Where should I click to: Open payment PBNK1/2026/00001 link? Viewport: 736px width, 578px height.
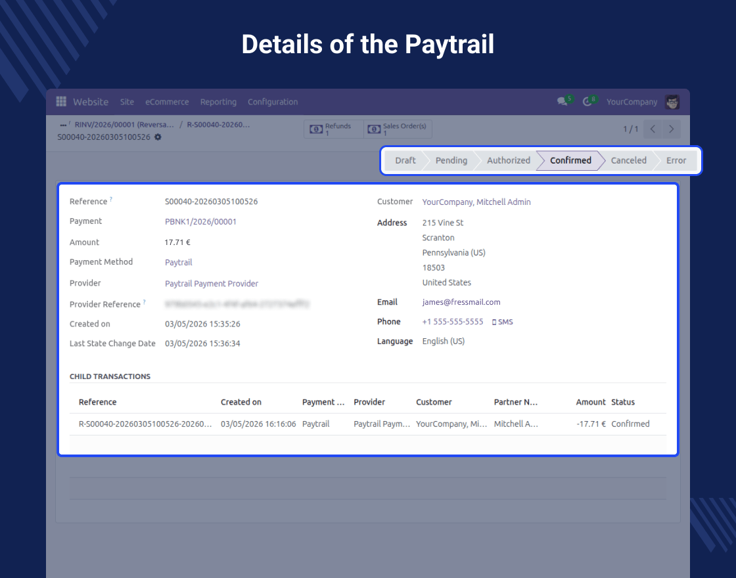tap(200, 222)
